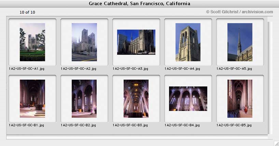Select the 1A2-US-SF-GC-A4 tower thumbnail
Viewport: 279px width, 146px height.
click(x=188, y=42)
